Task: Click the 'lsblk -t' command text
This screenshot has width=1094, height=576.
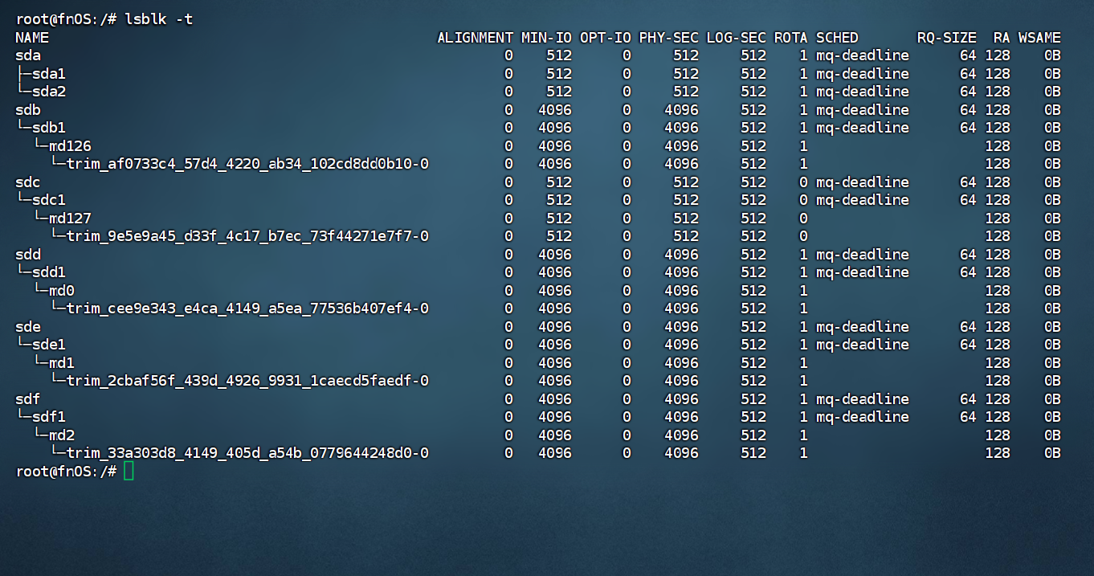Action: (158, 19)
